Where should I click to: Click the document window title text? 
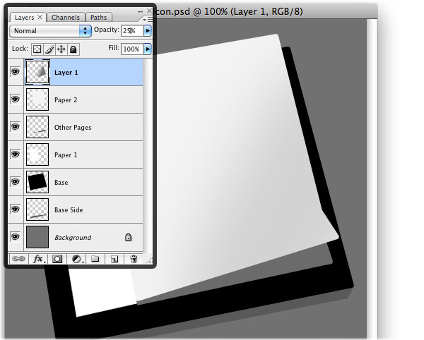[x=230, y=11]
